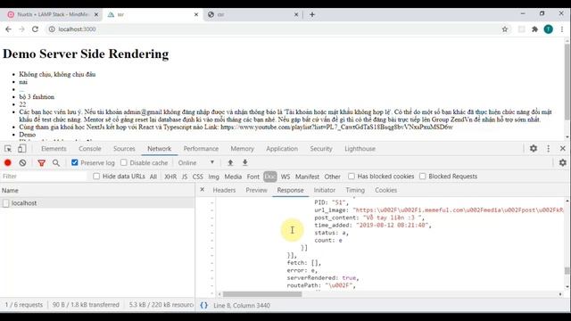The height and width of the screenshot is (321, 571).
Task: View site information icon in address bar
Action: pyautogui.click(x=52, y=29)
